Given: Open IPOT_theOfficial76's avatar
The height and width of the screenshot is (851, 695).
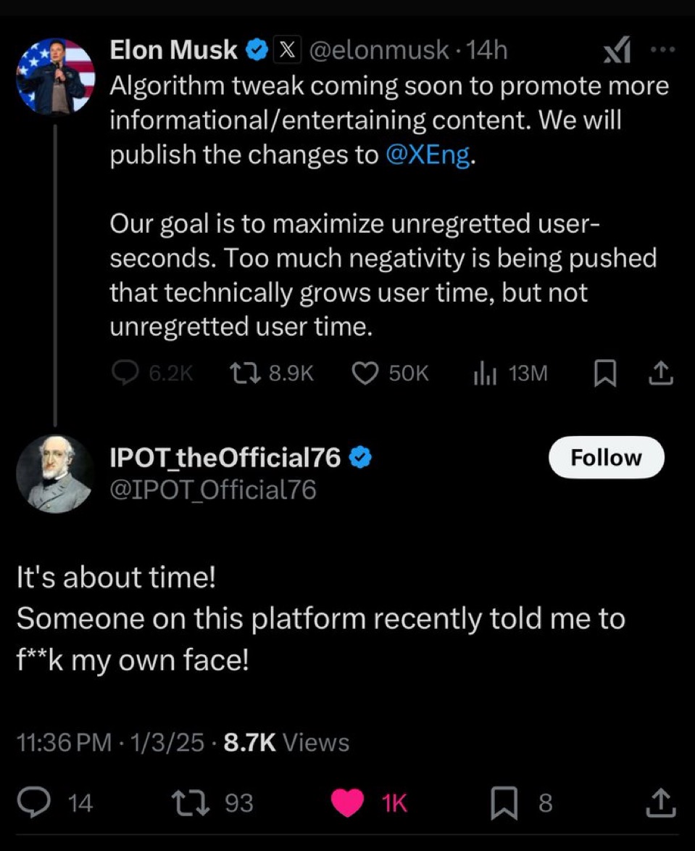Looking at the screenshot, I should click(x=55, y=473).
